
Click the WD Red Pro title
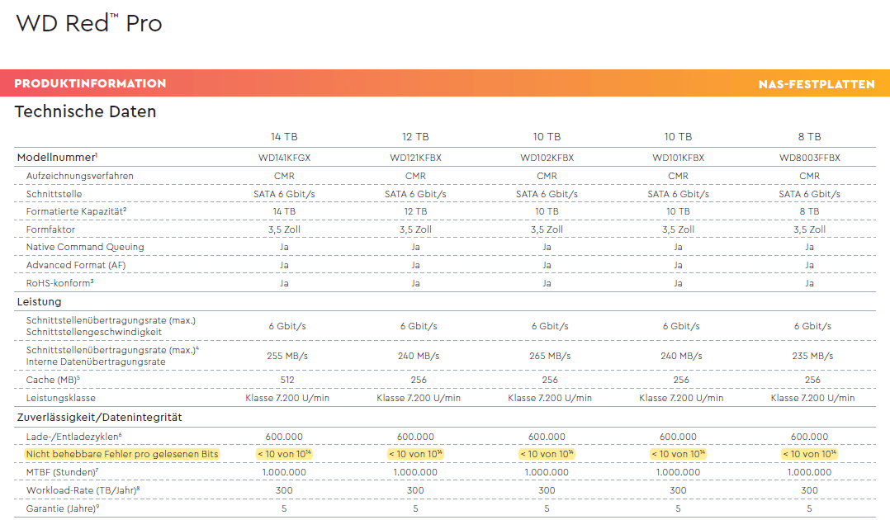(x=89, y=23)
